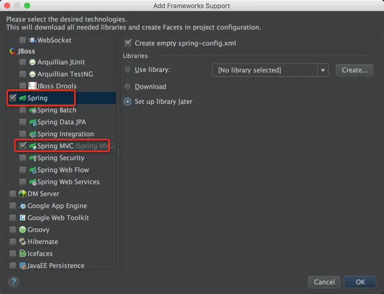Click the JBoss Drools icon

click(32, 86)
